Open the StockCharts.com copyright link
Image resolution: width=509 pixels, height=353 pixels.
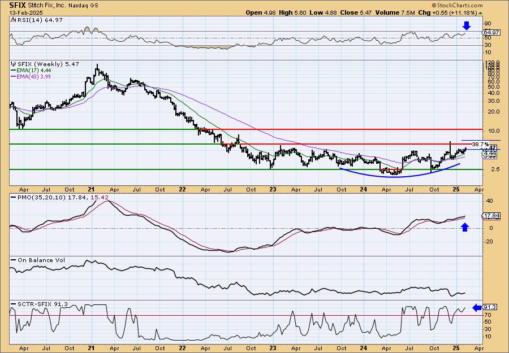pyautogui.click(x=457, y=5)
